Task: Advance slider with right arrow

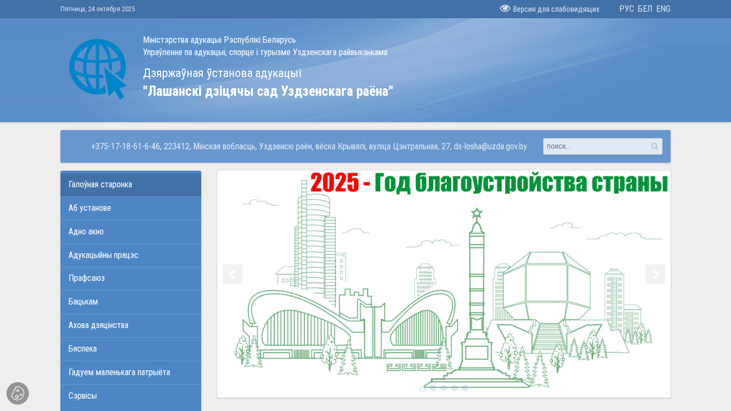Action: click(655, 274)
